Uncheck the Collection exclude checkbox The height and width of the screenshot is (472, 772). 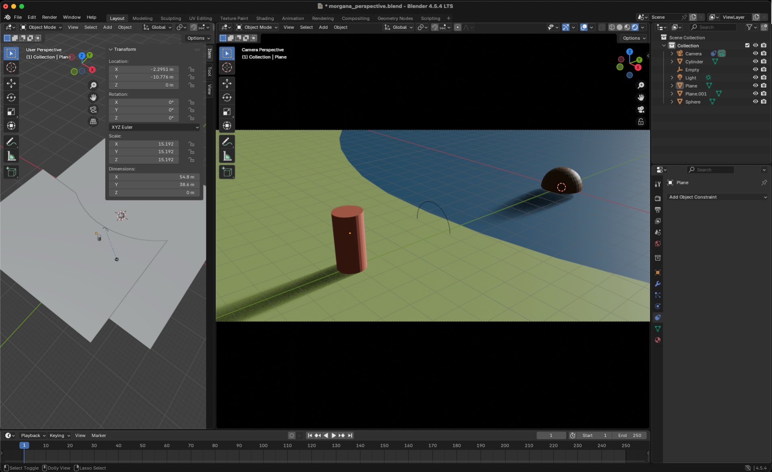(747, 45)
